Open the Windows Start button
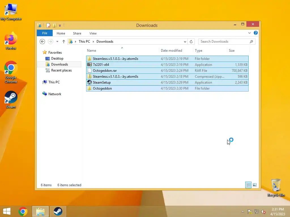The width and height of the screenshot is (290, 217). coord(7,211)
